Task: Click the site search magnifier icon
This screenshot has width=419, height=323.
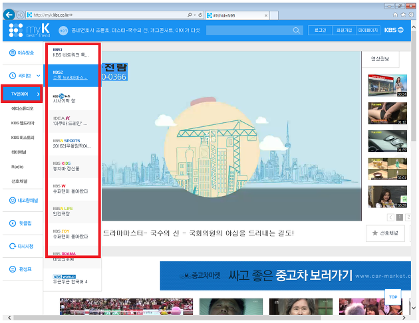Action: (x=296, y=31)
